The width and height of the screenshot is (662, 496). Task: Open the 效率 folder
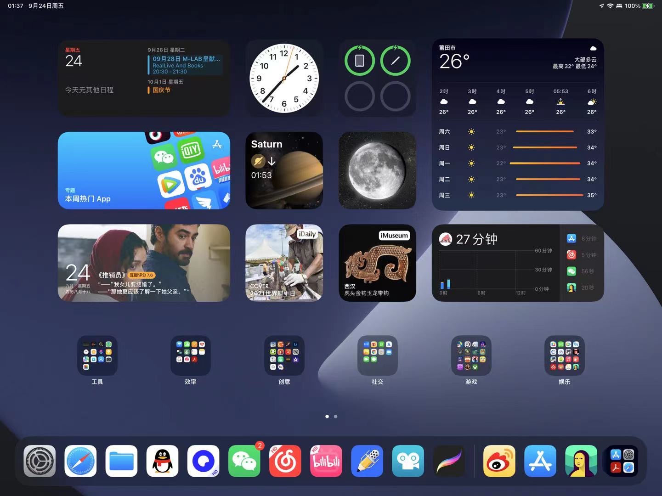pyautogui.click(x=191, y=355)
